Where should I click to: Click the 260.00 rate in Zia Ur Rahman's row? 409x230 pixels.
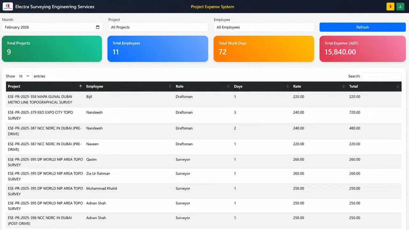[298, 173]
